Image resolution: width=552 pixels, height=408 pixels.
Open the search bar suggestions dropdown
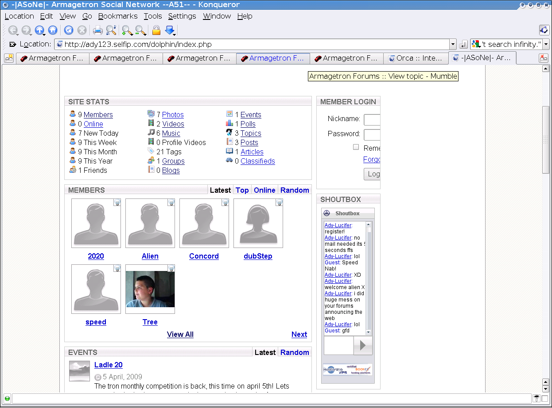546,44
